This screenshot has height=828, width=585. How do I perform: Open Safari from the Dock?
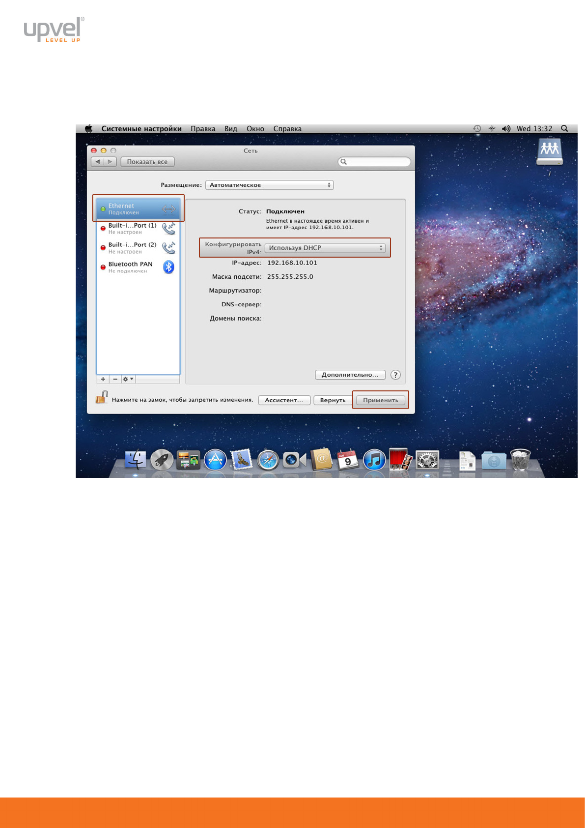point(268,461)
